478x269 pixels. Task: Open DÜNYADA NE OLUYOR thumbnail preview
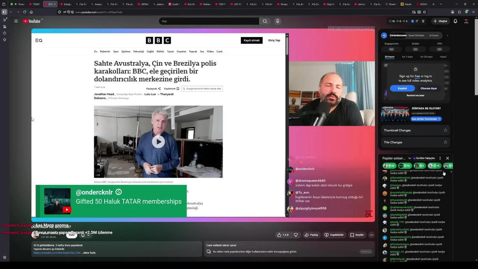[395, 114]
